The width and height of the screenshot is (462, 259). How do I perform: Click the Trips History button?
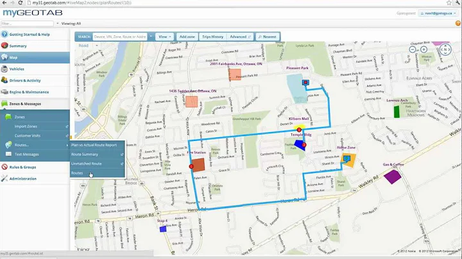click(213, 37)
